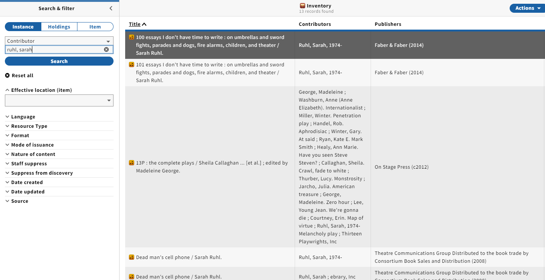This screenshot has width=545, height=280.
Task: Open 100 essays I don't have time record
Action: coord(210,45)
